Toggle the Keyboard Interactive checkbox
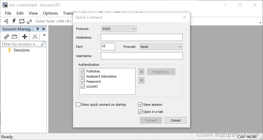Image resolution: width=263 pixels, height=140 pixels. click(83, 76)
